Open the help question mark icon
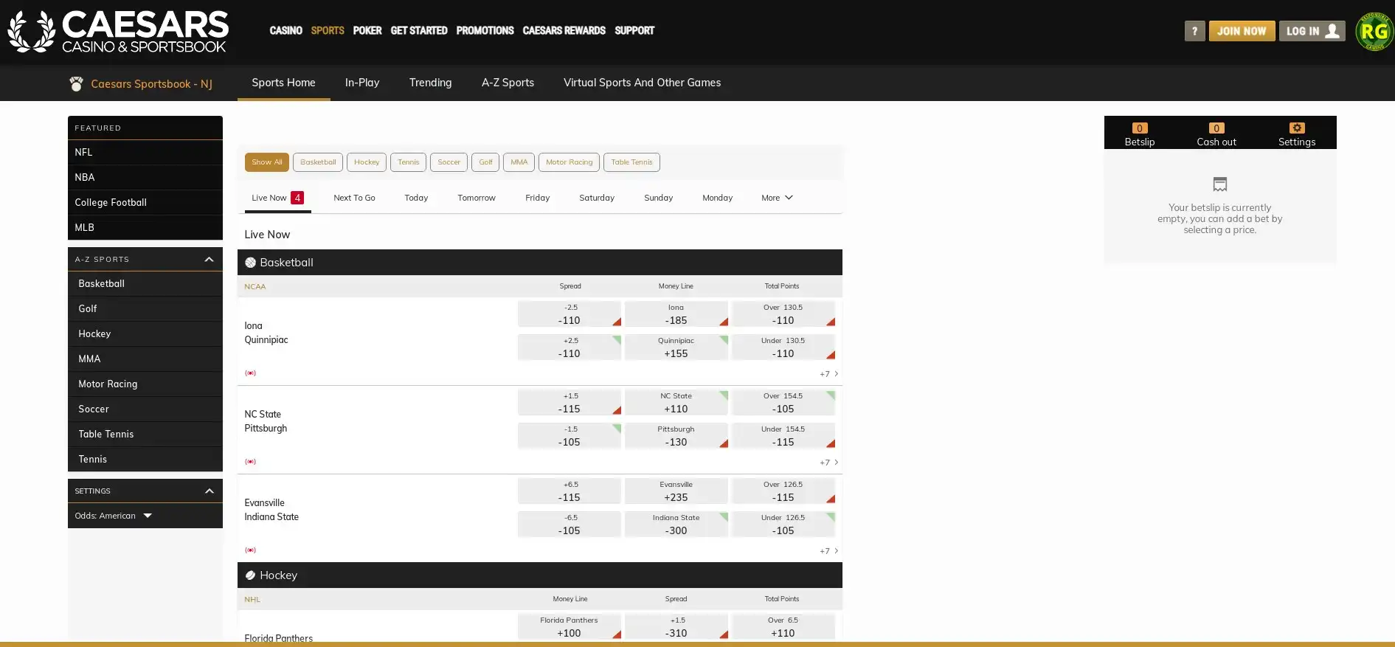The width and height of the screenshot is (1395, 647). [1194, 31]
